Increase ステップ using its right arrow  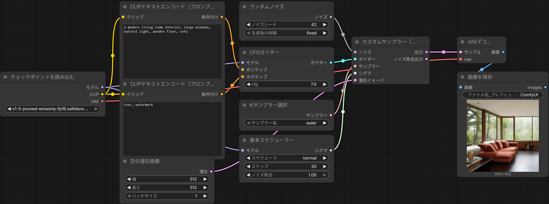(325, 166)
